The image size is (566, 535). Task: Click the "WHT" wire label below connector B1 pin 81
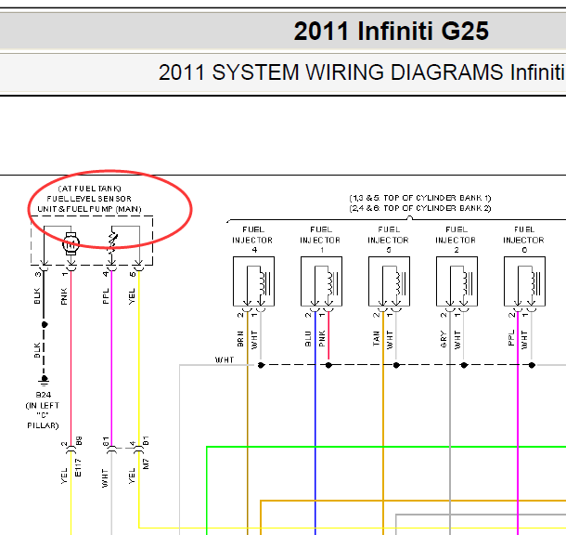coord(105,478)
